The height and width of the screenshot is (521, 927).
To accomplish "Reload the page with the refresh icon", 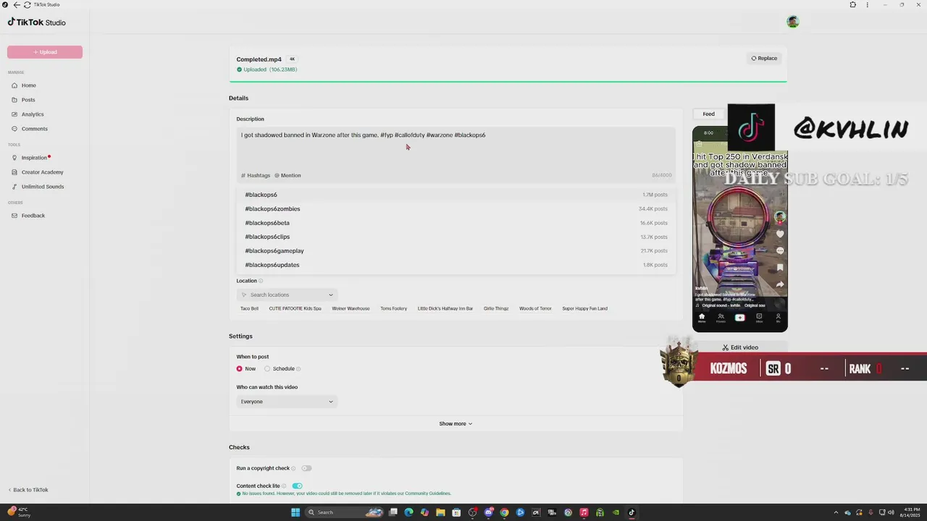I will coord(27,4).
